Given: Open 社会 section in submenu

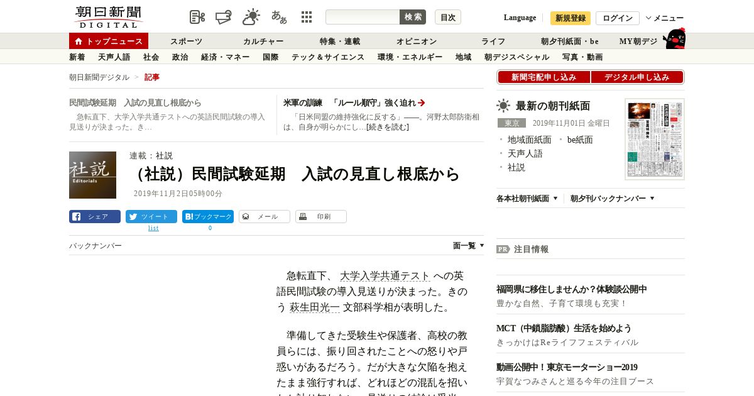Looking at the screenshot, I should pos(151,57).
